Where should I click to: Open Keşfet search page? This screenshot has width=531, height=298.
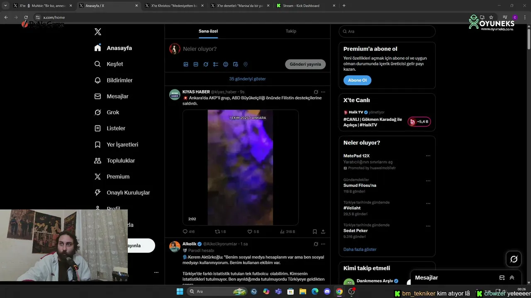pyautogui.click(x=109, y=64)
